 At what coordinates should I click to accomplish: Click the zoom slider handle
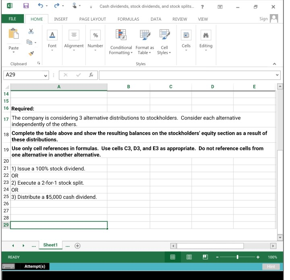(x=238, y=257)
